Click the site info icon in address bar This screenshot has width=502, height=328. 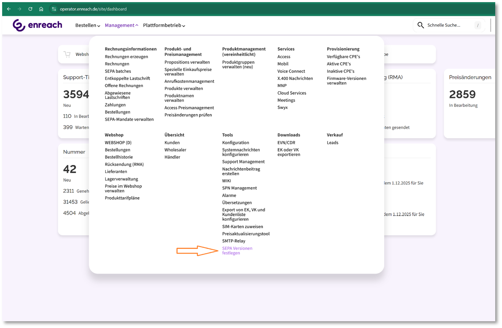click(x=54, y=9)
